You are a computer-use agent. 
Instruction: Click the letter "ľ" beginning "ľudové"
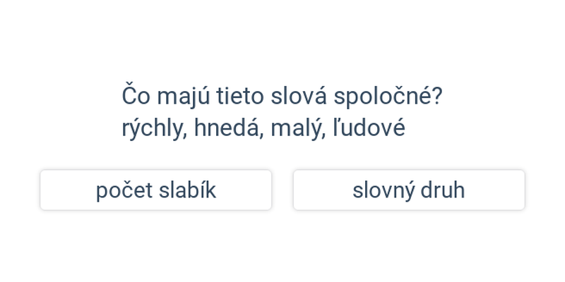pos(335,128)
